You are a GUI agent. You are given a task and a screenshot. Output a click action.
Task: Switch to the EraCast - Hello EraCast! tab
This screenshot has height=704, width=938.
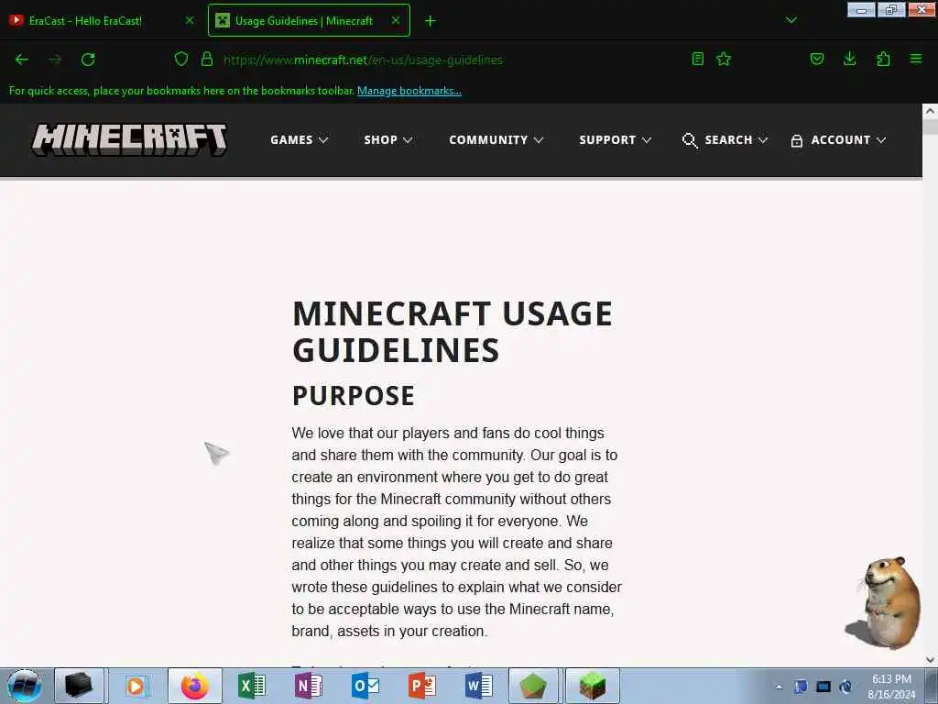pyautogui.click(x=102, y=20)
